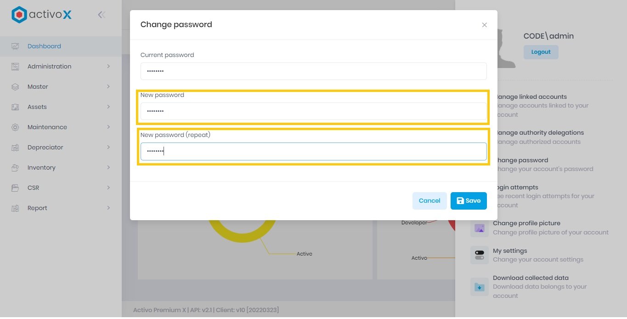This screenshot has height=319, width=627.
Task: Open the Report menu entry
Action: (37, 208)
